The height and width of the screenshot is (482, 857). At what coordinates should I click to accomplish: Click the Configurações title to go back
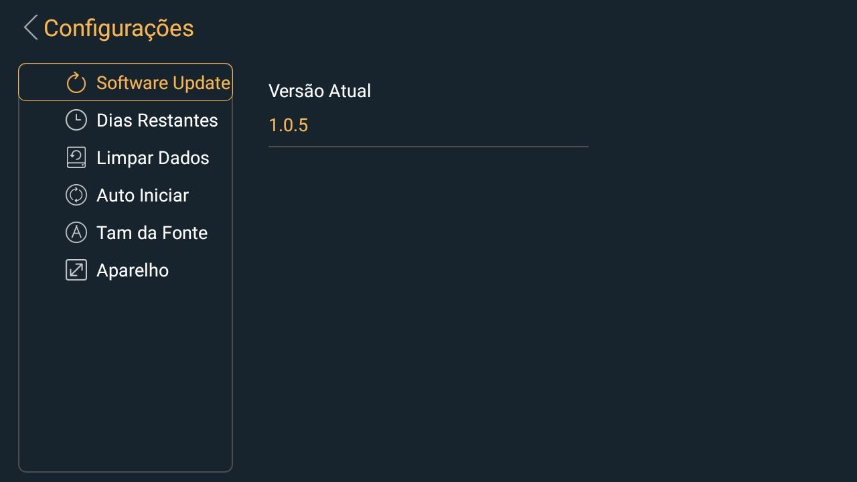pyautogui.click(x=119, y=28)
